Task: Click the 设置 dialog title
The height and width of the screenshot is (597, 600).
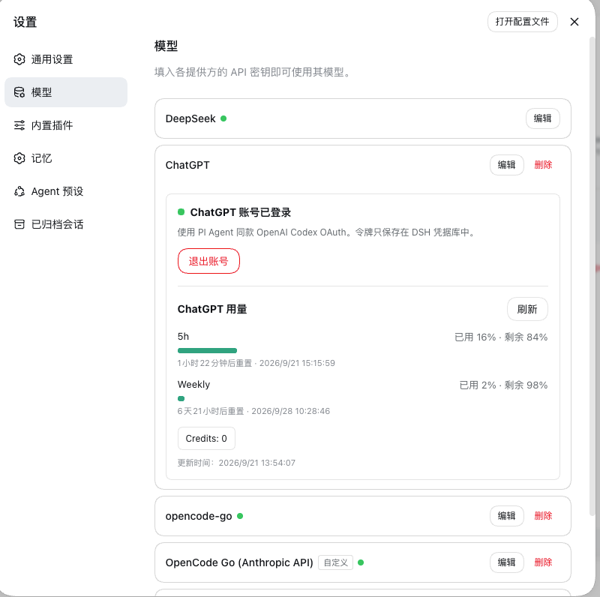Action: 25,22
